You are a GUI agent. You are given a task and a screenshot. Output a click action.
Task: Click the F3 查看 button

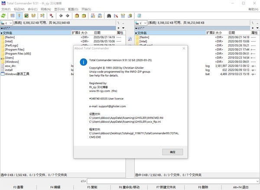(18, 187)
